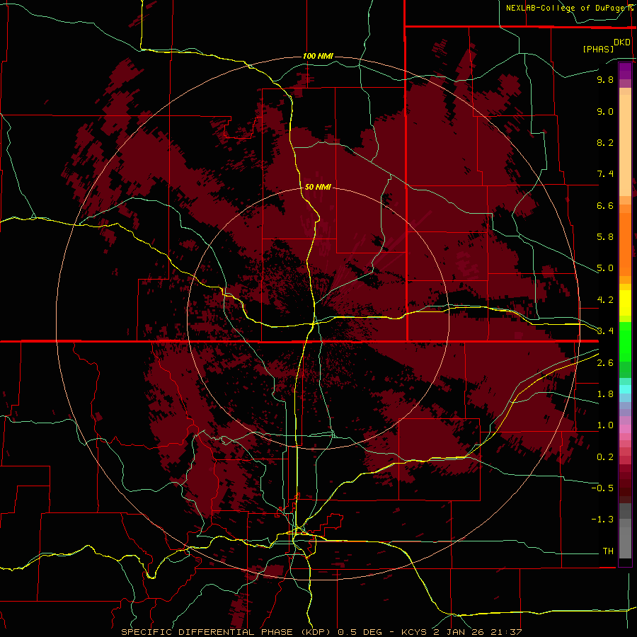Click the -0.5 value on color scale
637x637 pixels.
602,488
